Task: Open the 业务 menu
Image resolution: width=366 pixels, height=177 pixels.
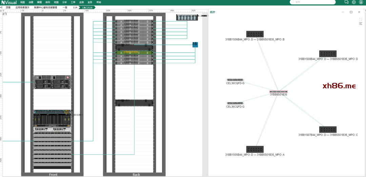Action: coord(90,2)
